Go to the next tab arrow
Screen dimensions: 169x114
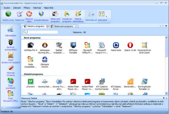point(163,26)
